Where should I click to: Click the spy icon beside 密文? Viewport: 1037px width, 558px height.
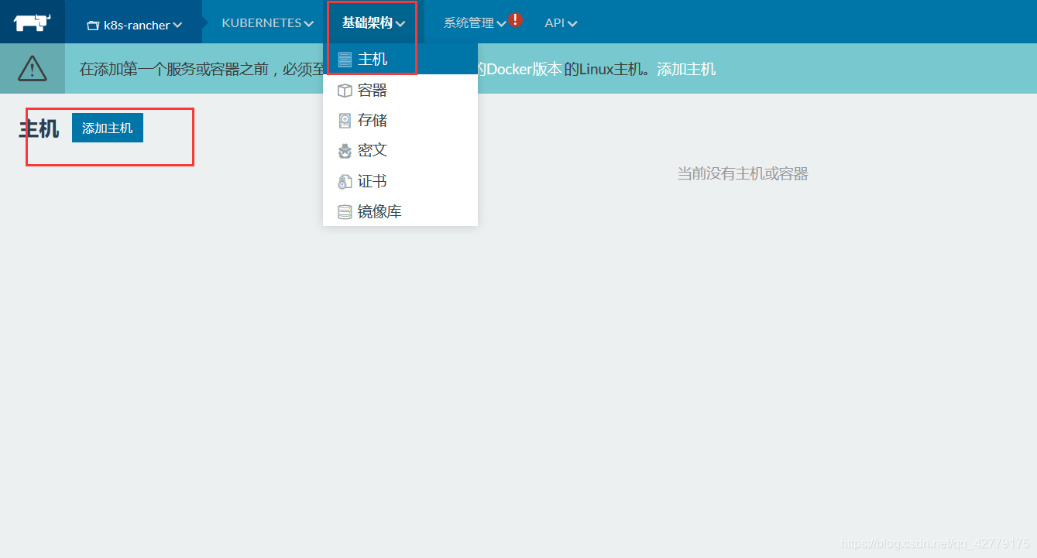tap(345, 151)
